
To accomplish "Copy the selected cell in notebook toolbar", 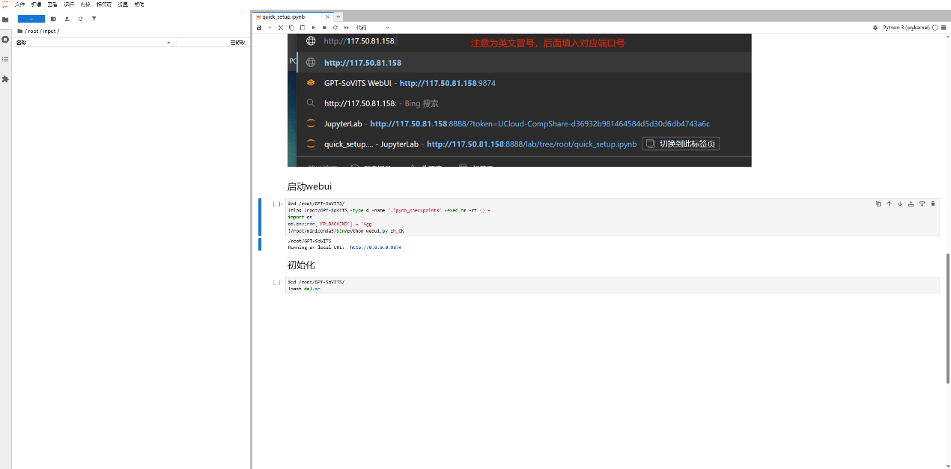I will (291, 28).
